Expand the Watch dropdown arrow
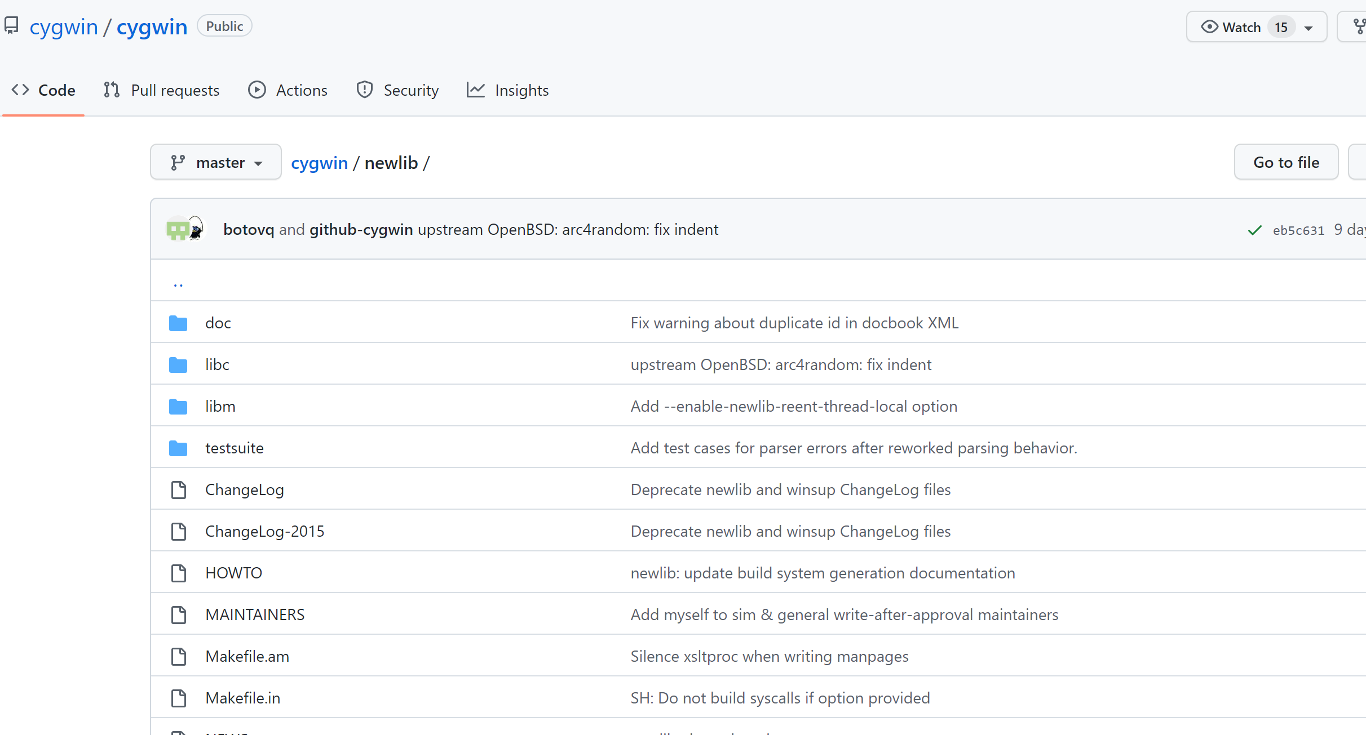The image size is (1366, 735). 1308,28
